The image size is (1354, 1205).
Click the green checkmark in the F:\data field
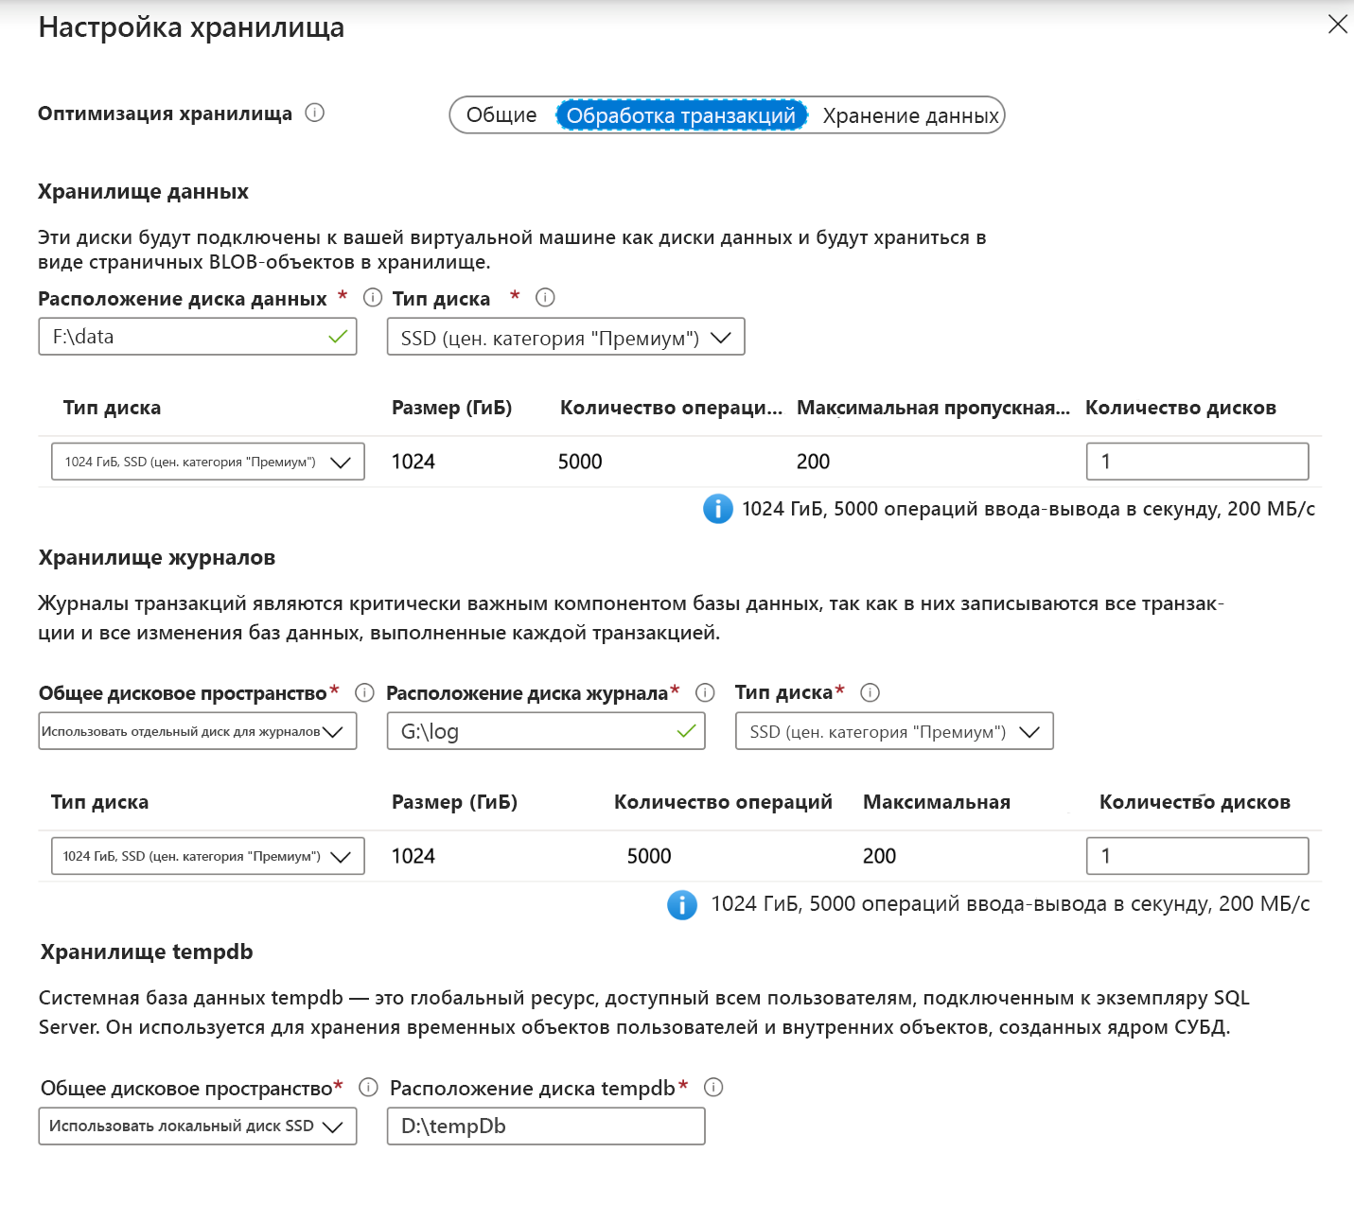pyautogui.click(x=337, y=337)
